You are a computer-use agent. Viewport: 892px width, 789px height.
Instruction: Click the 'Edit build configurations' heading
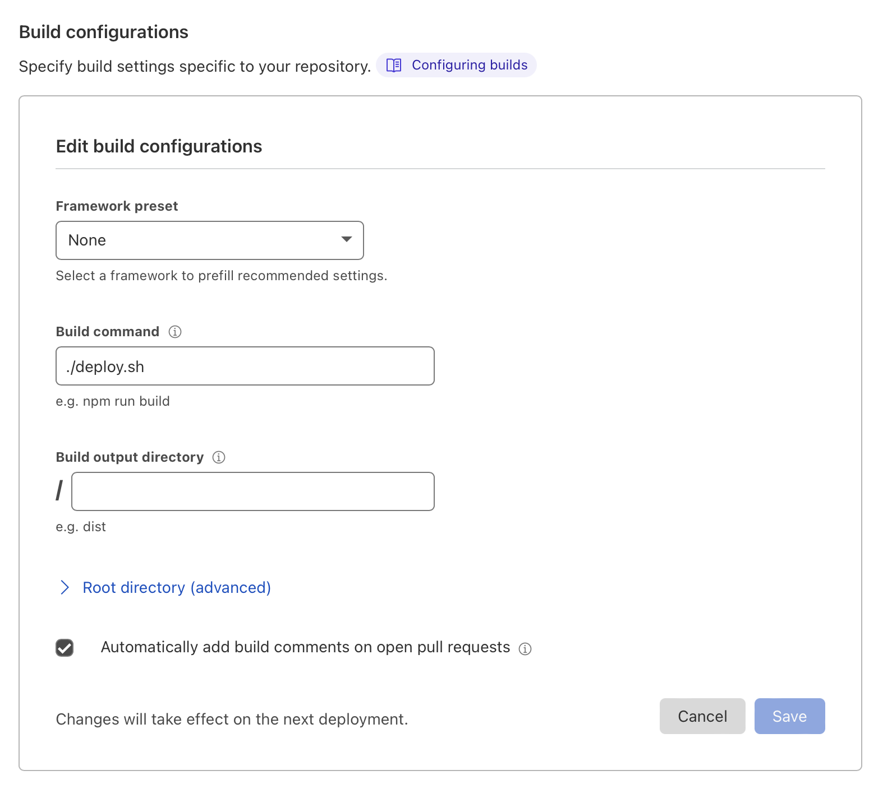[x=159, y=146]
